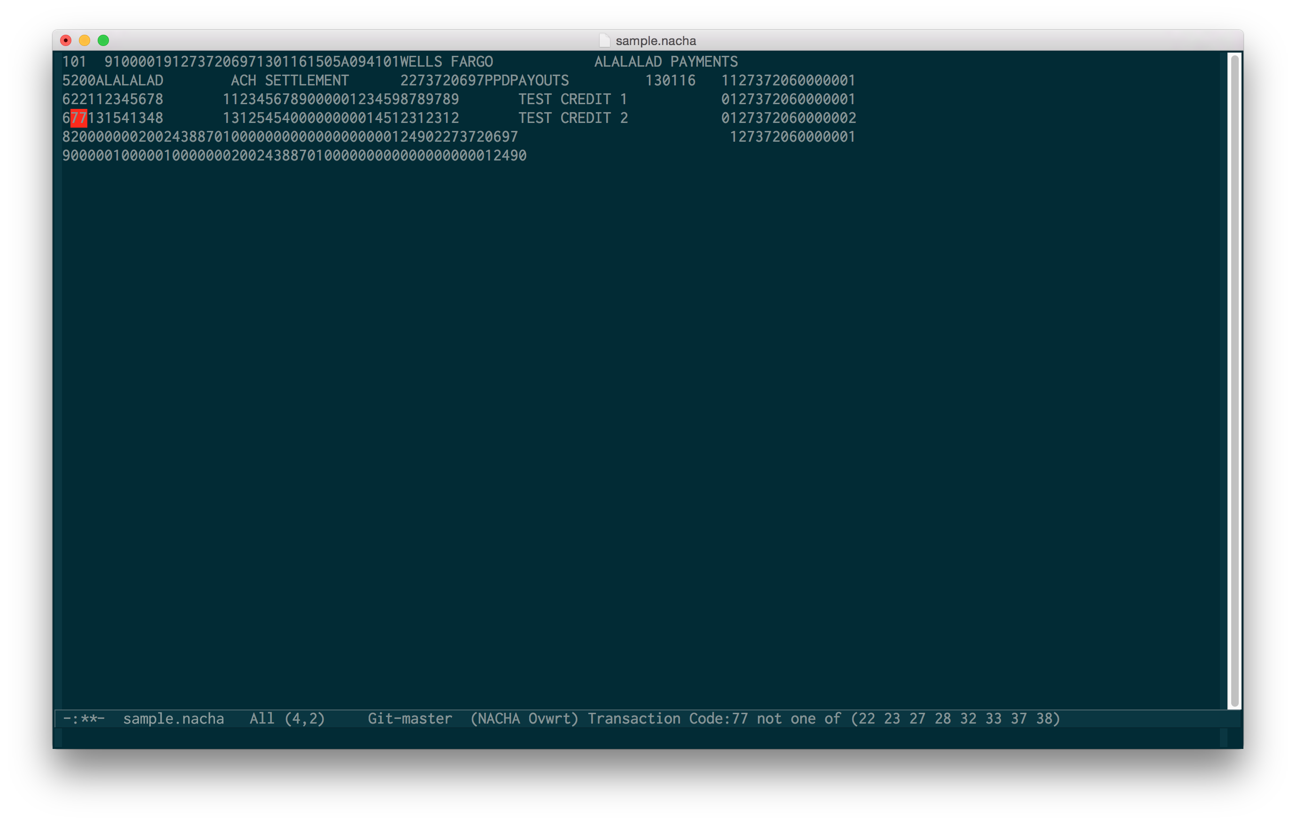This screenshot has width=1296, height=824.
Task: Click the yellow minimize window button
Action: click(85, 40)
